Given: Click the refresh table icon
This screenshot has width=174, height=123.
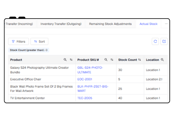Looking at the screenshot, I should (155, 41).
